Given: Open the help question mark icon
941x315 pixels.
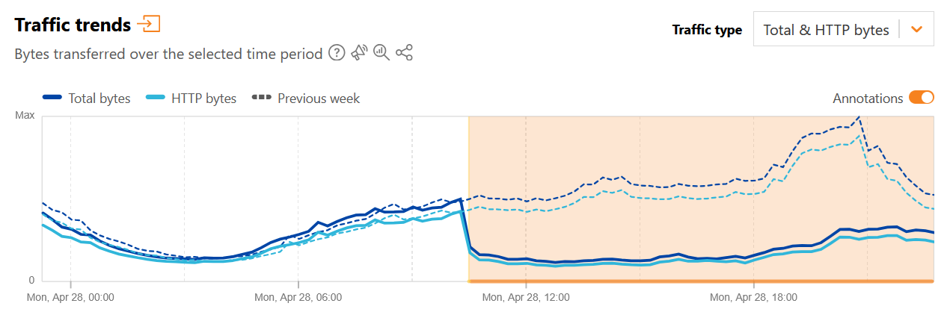Looking at the screenshot, I should coord(337,53).
